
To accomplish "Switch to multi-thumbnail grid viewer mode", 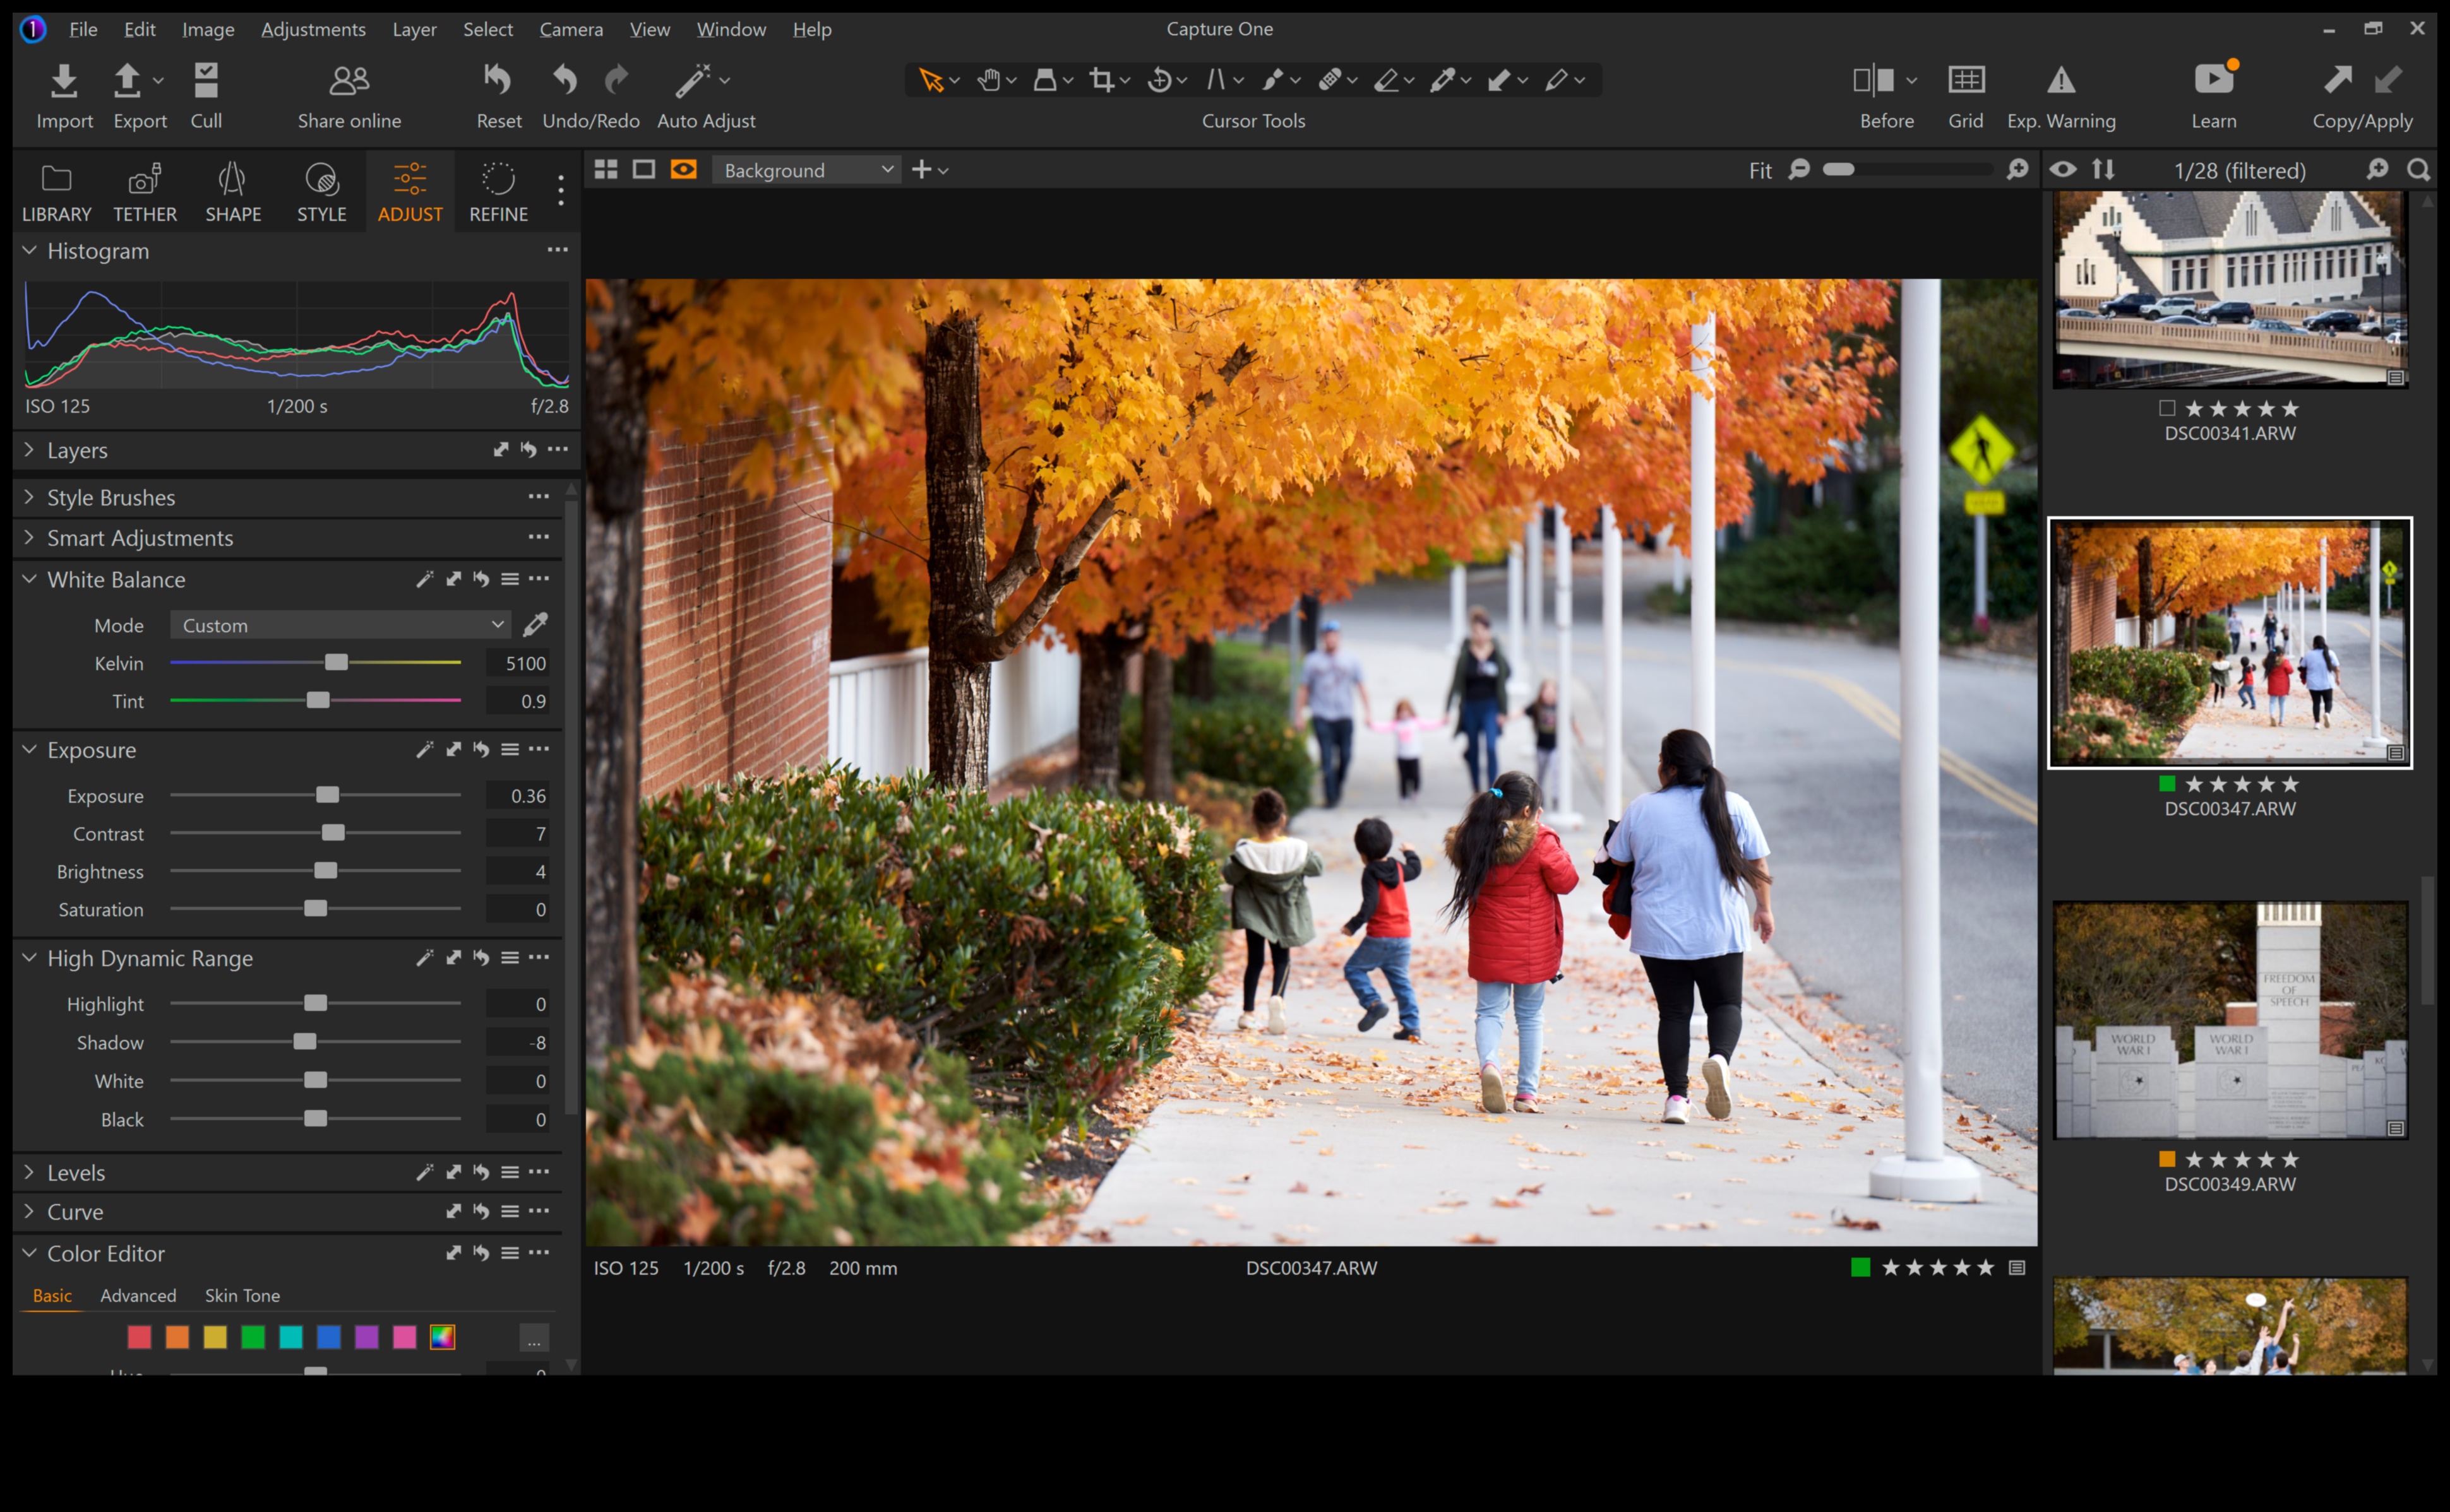I will [x=606, y=170].
